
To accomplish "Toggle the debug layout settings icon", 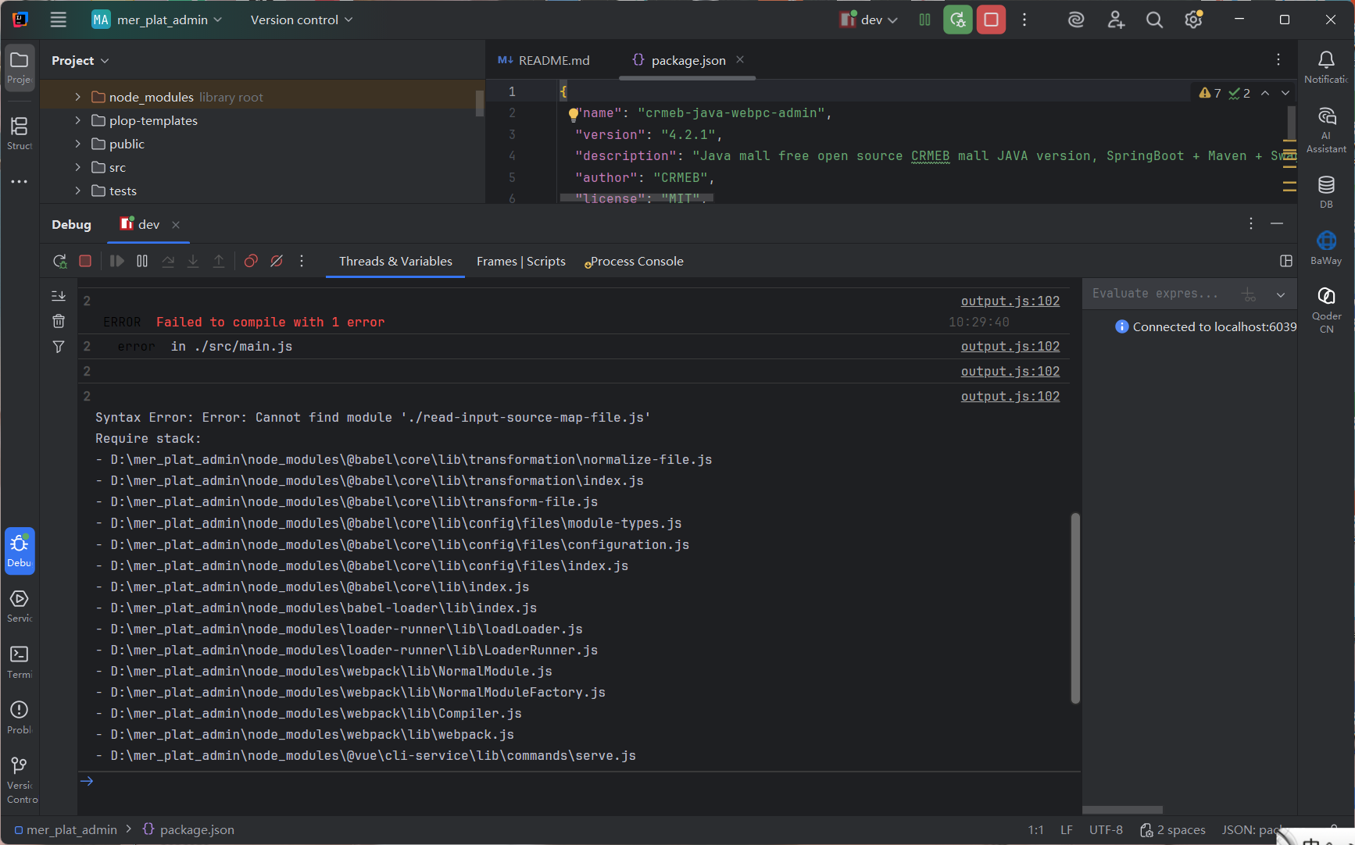I will click(1286, 261).
